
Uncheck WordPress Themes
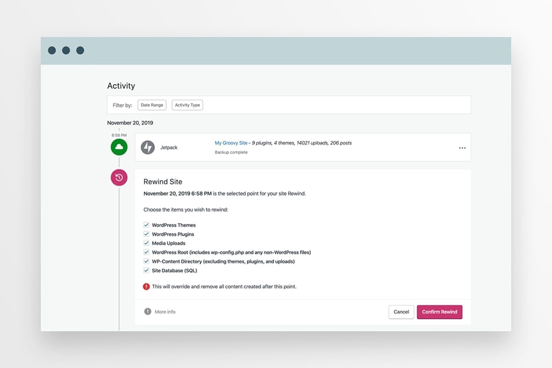pos(146,225)
